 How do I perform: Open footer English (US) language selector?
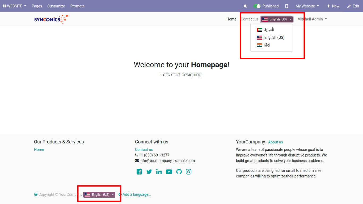pos(99,195)
